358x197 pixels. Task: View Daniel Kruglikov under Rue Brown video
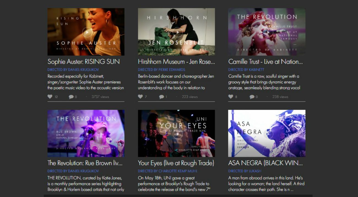(x=73, y=171)
